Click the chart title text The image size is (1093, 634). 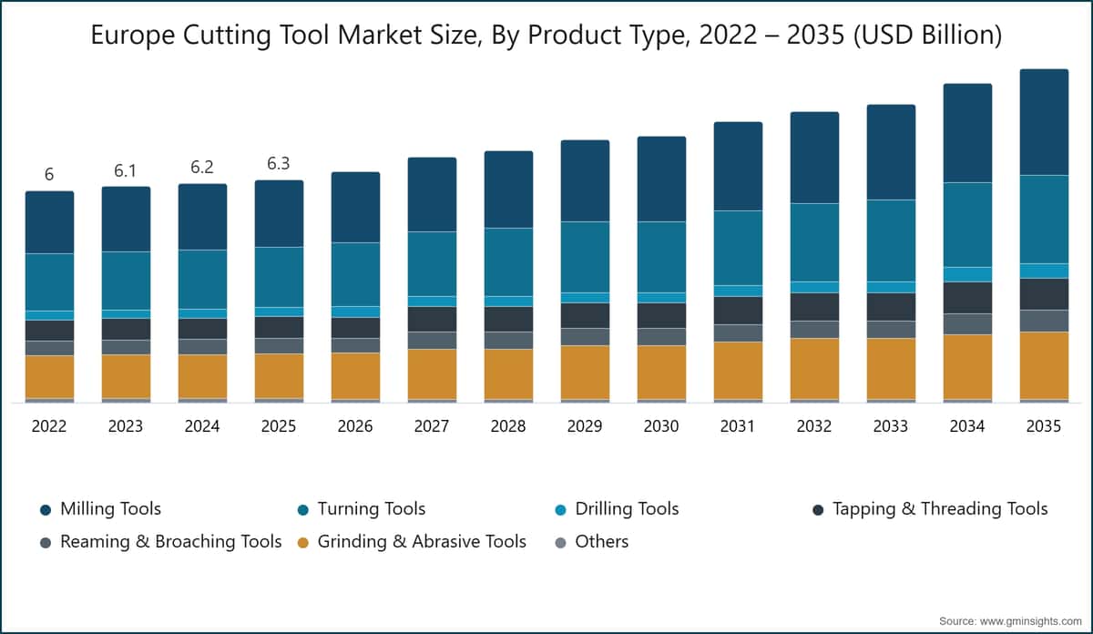pos(546,36)
